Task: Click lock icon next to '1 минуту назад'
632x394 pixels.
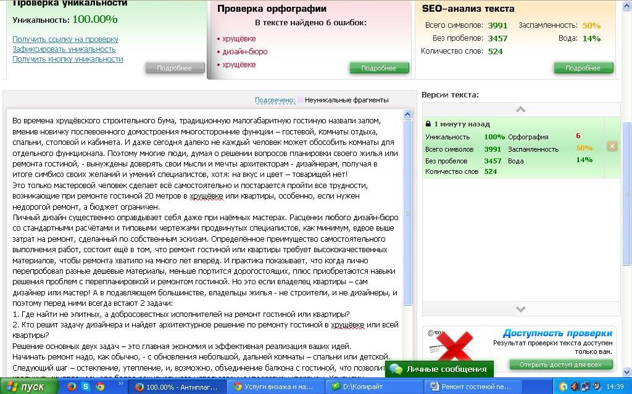Action: [428, 124]
